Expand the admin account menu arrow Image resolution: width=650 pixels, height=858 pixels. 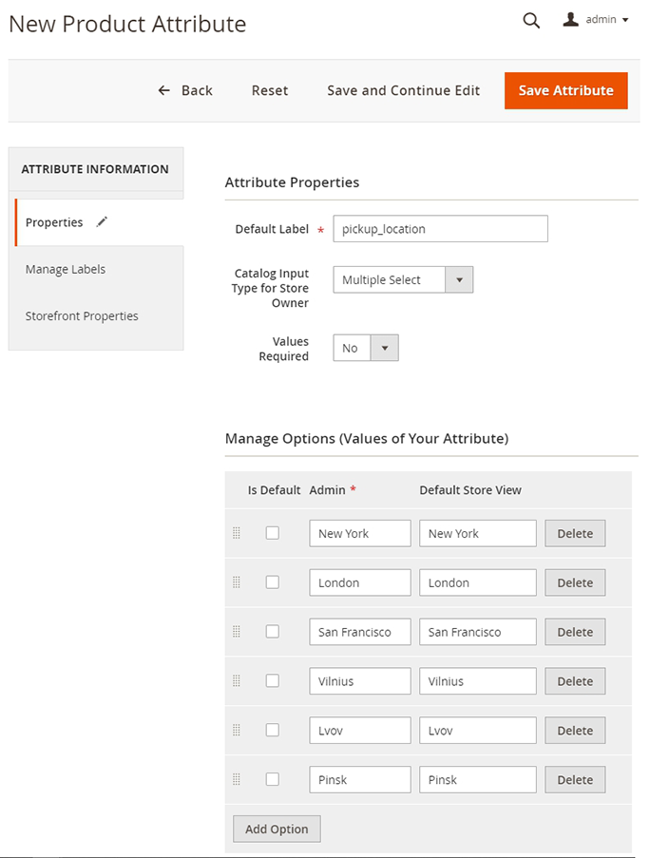[625, 20]
